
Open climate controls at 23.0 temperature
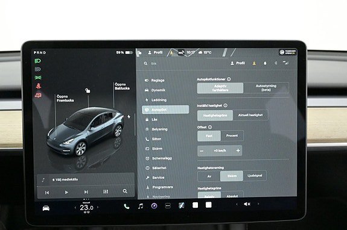[x=86, y=208]
